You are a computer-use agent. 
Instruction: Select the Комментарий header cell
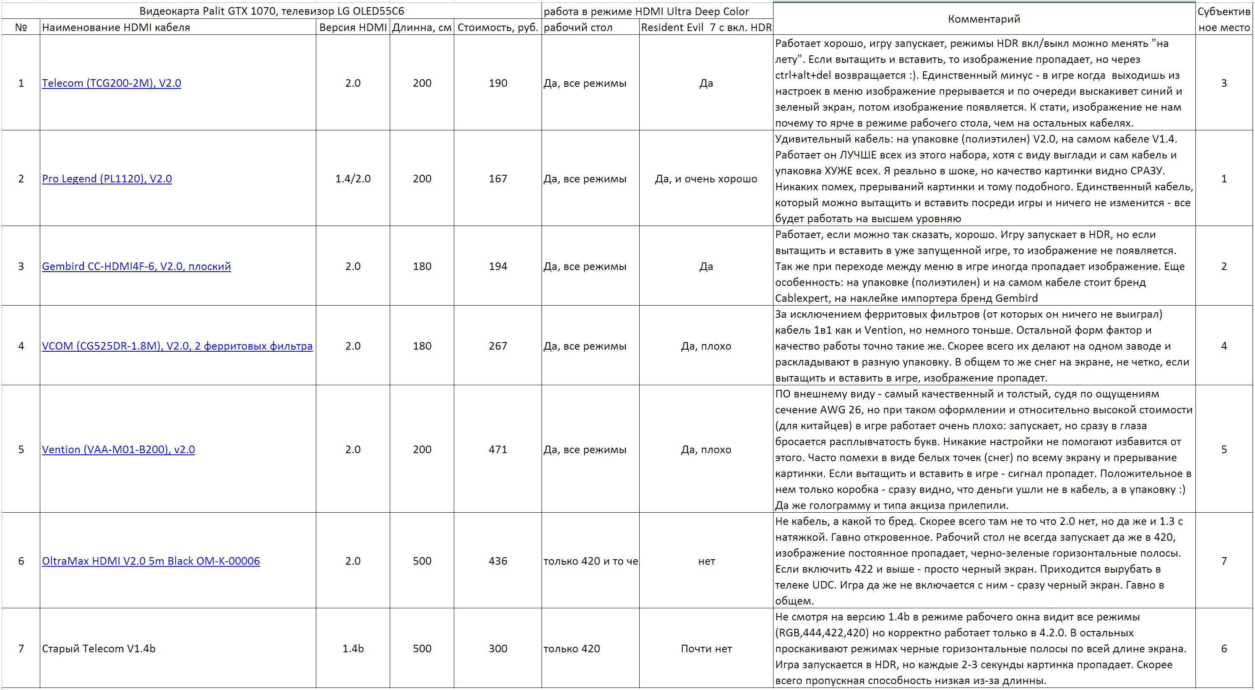click(x=984, y=19)
